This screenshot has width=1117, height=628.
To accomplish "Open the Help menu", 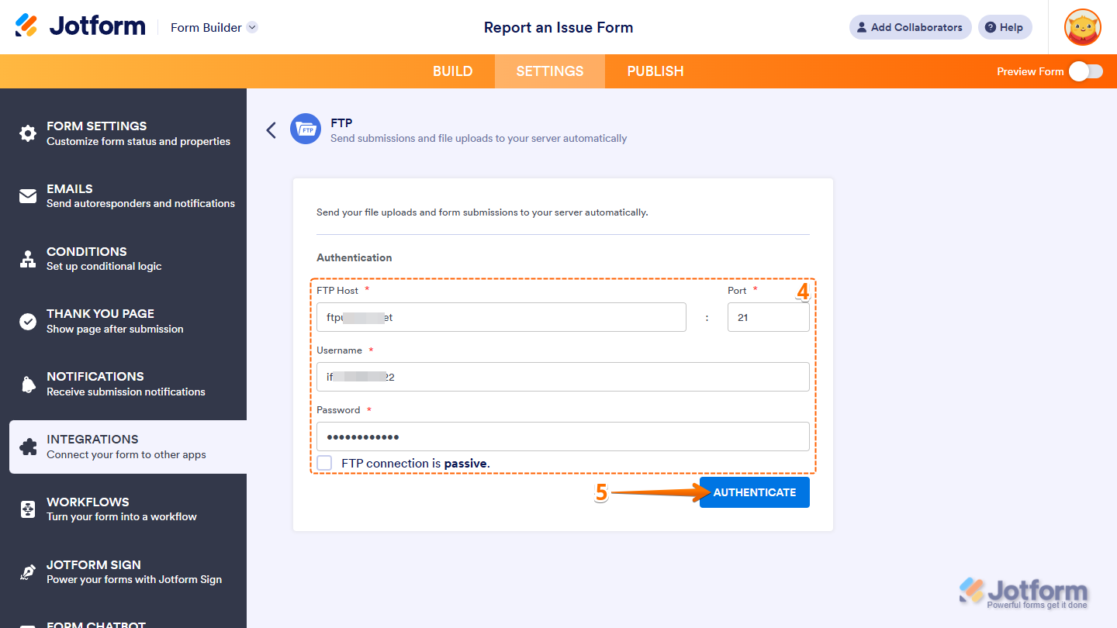I will pyautogui.click(x=1005, y=27).
